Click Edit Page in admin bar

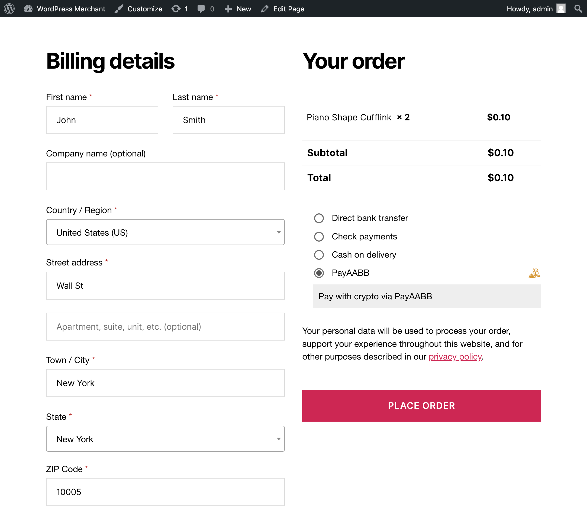point(283,9)
